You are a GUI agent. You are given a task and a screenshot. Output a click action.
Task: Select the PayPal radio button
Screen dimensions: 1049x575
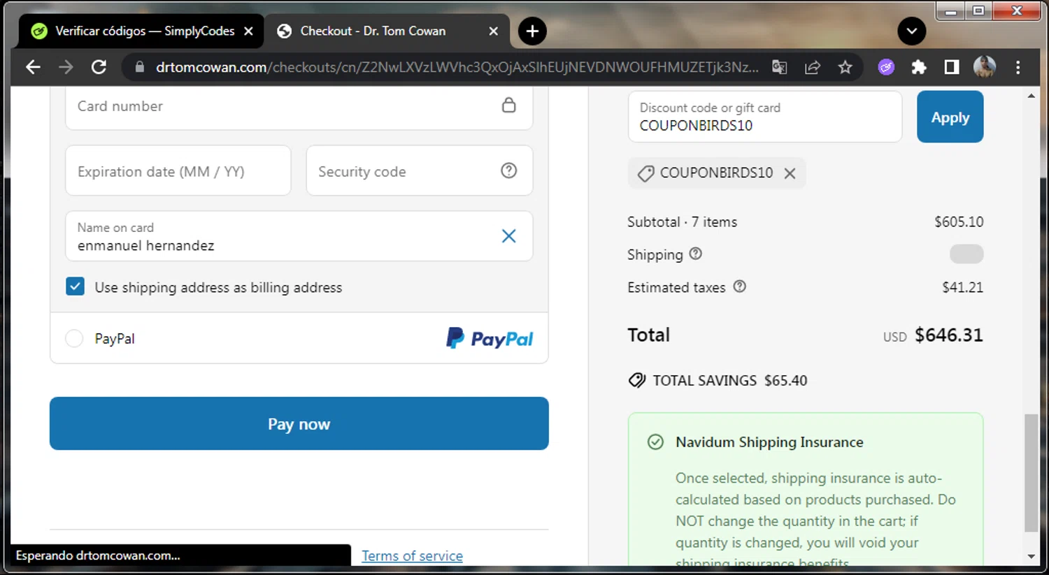74,338
